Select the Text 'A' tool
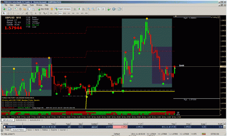227x136 pixels. tap(36, 13)
